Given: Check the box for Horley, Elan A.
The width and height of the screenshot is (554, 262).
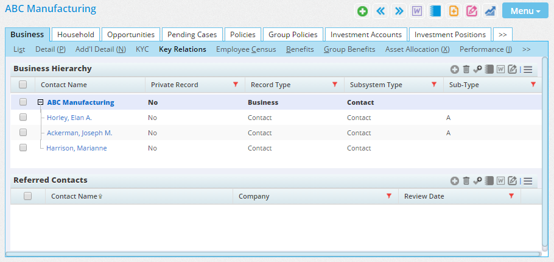Looking at the screenshot, I should [23, 118].
